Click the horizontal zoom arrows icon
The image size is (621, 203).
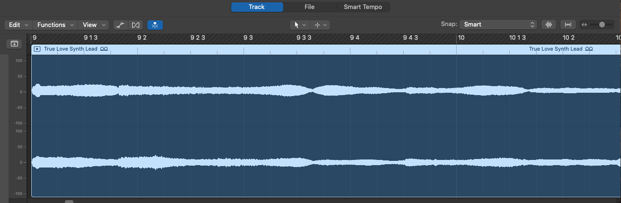click(x=584, y=25)
